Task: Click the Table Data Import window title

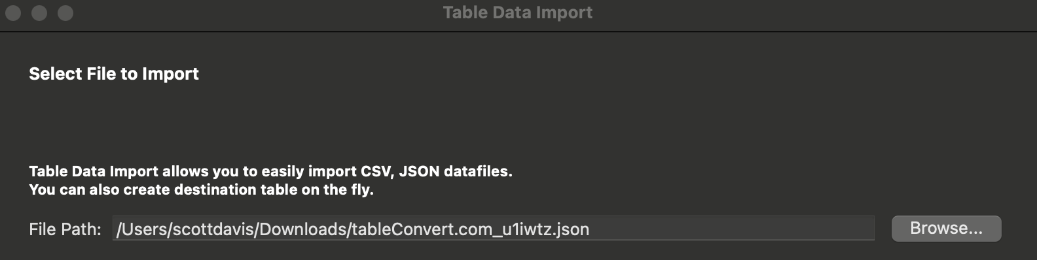Action: tap(518, 12)
